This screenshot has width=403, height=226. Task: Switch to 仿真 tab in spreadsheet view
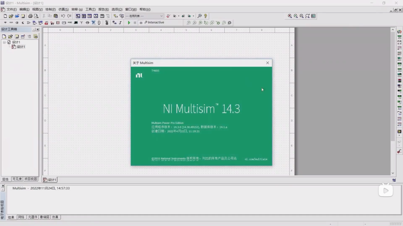(x=55, y=217)
